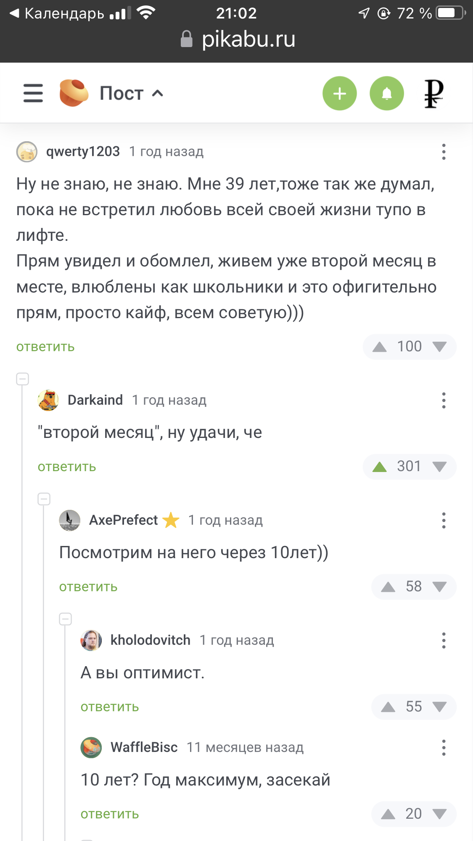The image size is (473, 841).
Task: Click ответить under kholodovitch's comment
Action: pyautogui.click(x=110, y=707)
